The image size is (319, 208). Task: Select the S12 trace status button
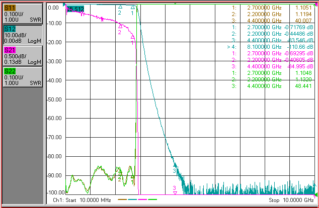click(x=23, y=35)
